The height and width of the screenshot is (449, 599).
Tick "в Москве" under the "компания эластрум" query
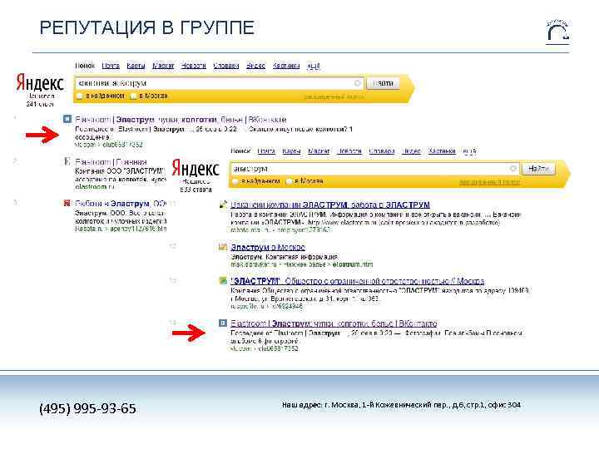click(x=133, y=96)
